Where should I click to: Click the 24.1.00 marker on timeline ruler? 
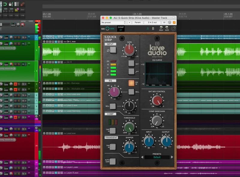137,14
